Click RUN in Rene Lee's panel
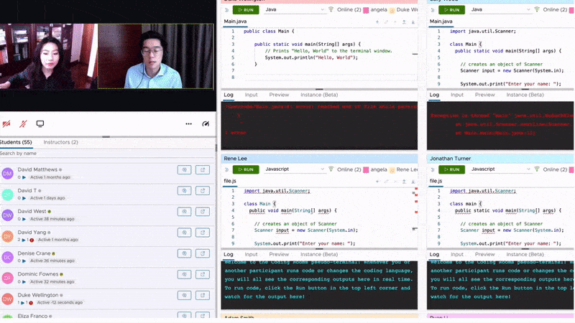The image size is (575, 323). pyautogui.click(x=246, y=169)
